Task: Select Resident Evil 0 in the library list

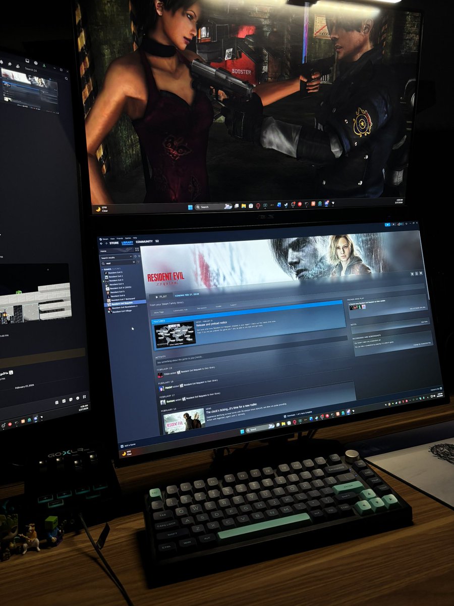Action: click(115, 273)
